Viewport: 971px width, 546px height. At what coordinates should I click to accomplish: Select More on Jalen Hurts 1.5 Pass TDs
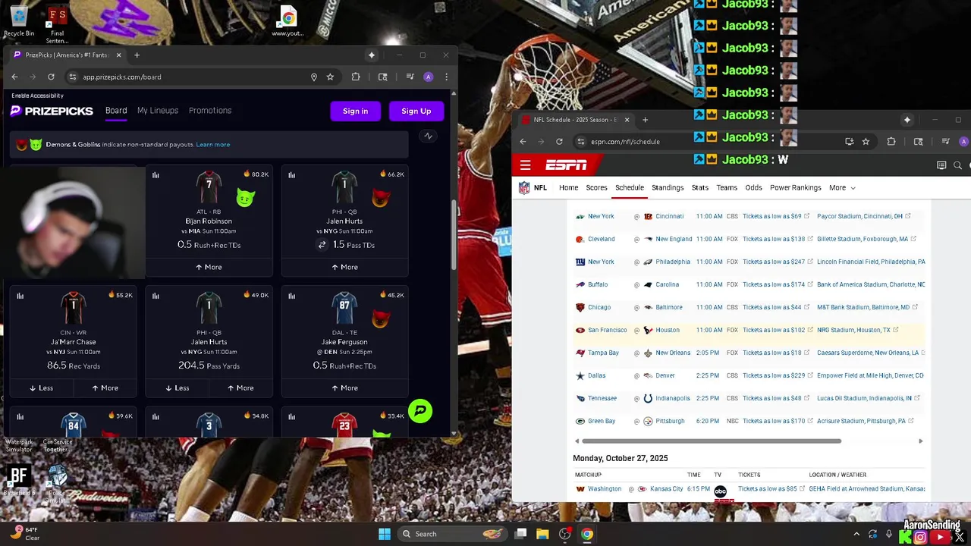(344, 267)
